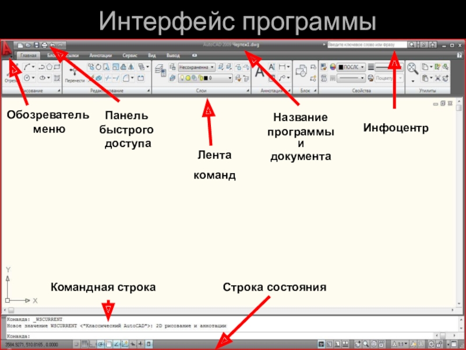Open the InfoCenter Favorites star
The image size is (466, 350).
[x=433, y=45]
